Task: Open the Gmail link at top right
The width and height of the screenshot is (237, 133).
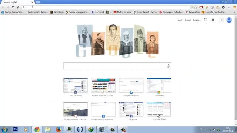Action: coord(188,20)
